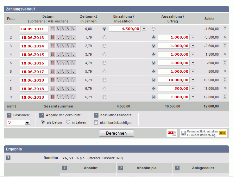Click the Saldo total 12.000,00 in Gesamtsummen
Viewport: 233px width, 177px height.
211,106
